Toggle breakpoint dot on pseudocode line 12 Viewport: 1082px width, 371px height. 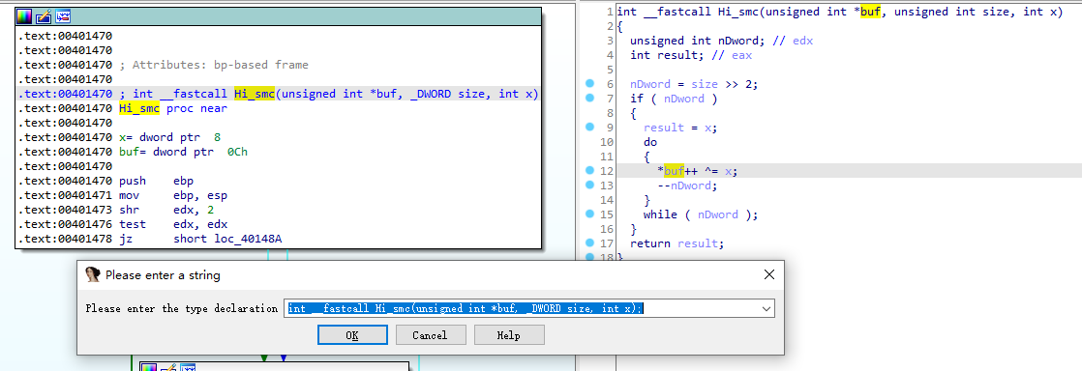pyautogui.click(x=589, y=170)
